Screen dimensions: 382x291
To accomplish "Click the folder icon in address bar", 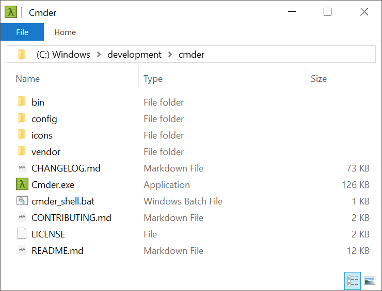I will point(22,55).
